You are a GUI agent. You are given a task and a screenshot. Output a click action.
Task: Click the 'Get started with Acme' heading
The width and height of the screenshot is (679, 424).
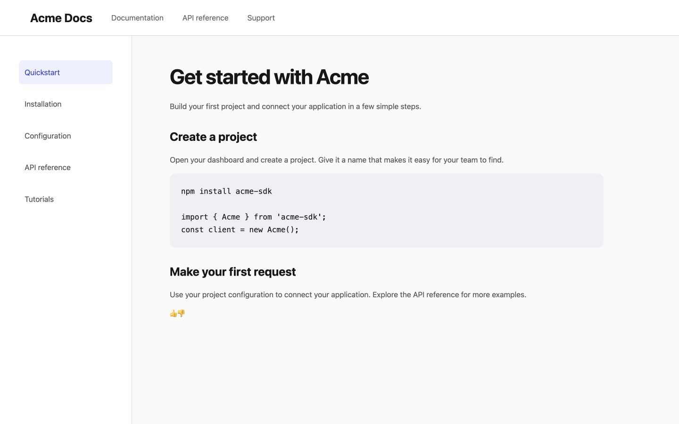point(269,77)
